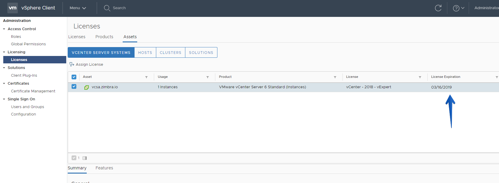Collapse the Access Control section
Viewport: 499px width, 183px height.
(x=4, y=29)
